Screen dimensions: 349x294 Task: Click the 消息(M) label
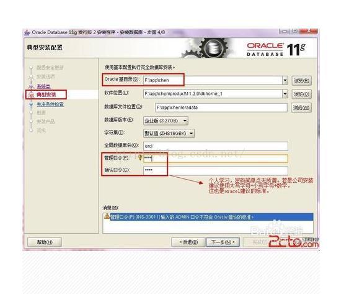[110, 208]
